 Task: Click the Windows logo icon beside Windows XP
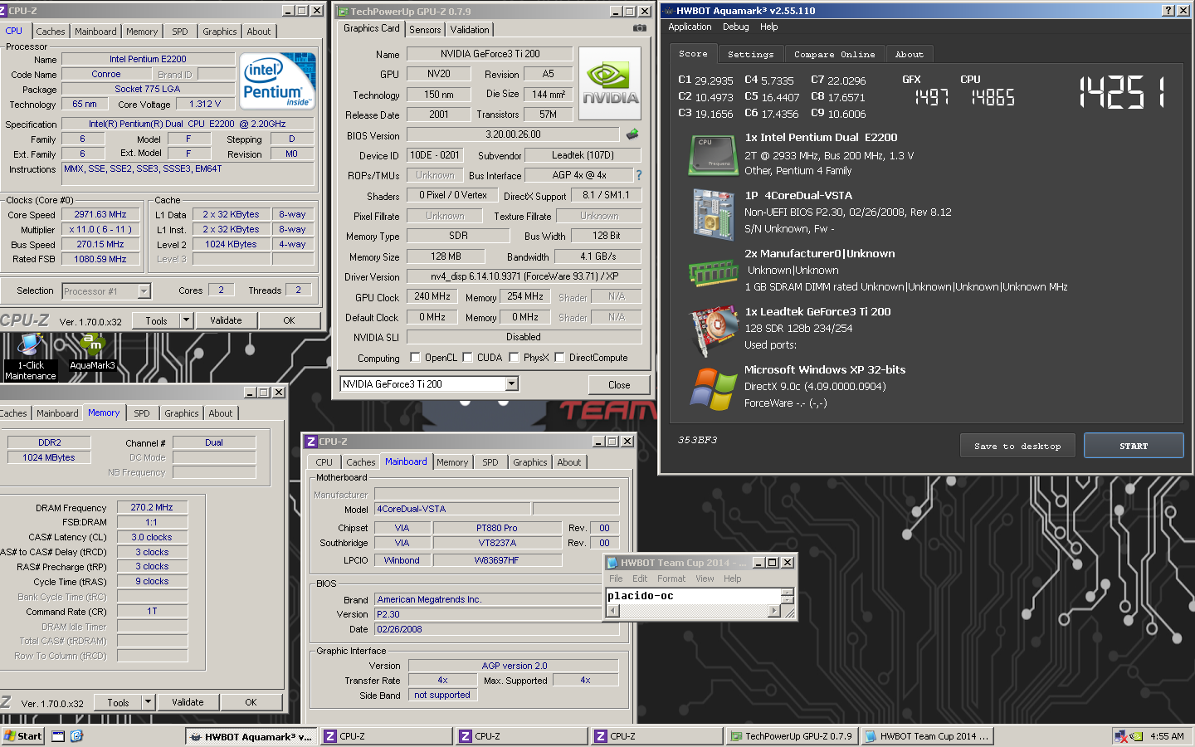pyautogui.click(x=713, y=388)
